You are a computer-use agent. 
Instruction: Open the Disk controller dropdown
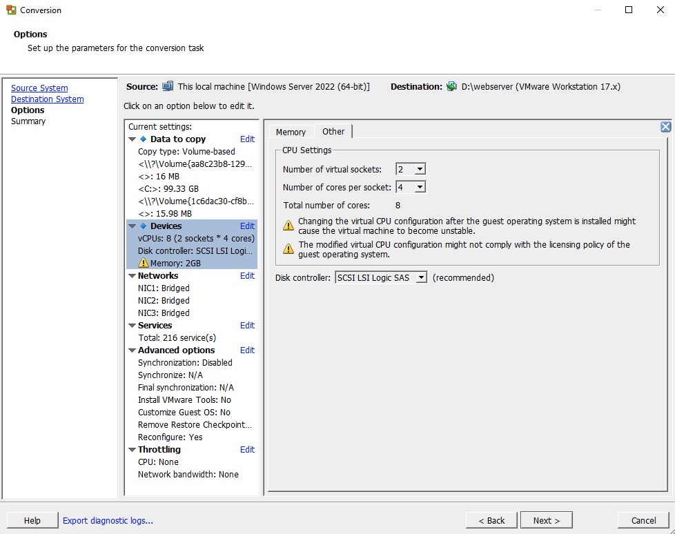[x=422, y=277]
